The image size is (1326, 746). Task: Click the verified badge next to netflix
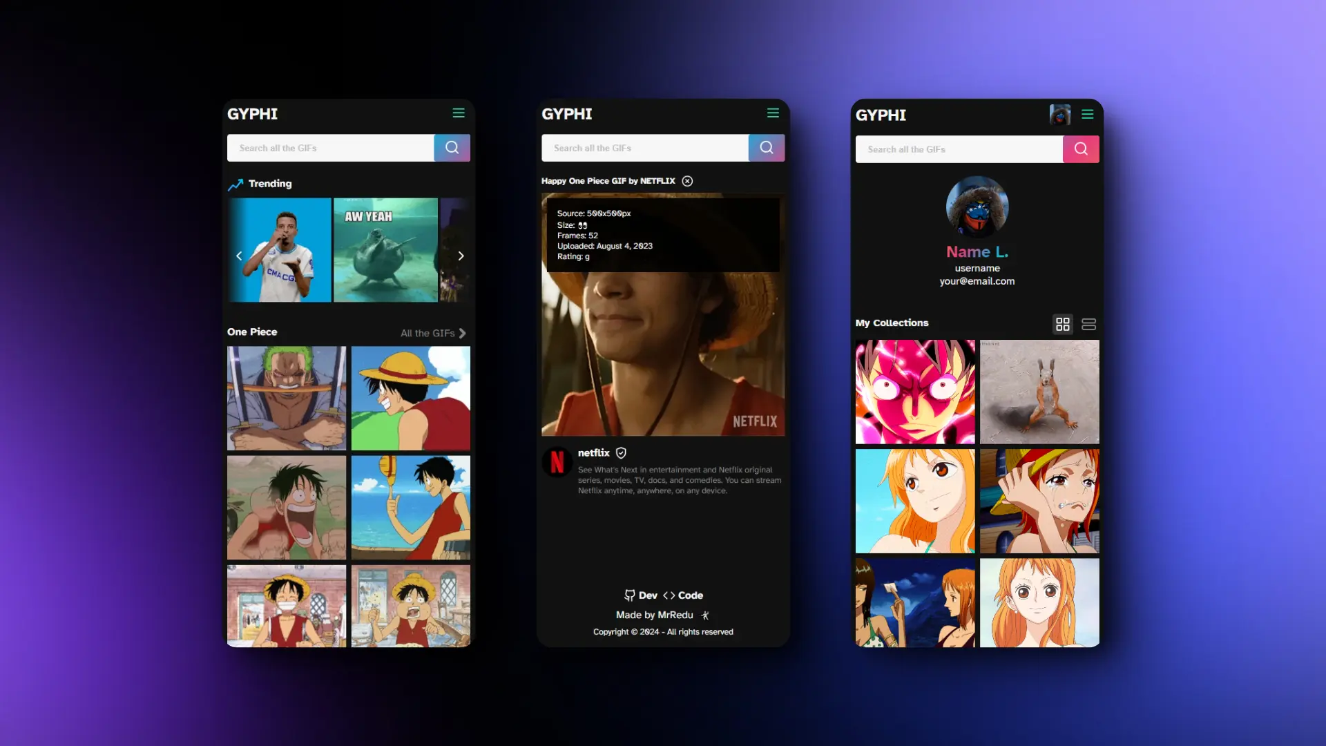(621, 453)
